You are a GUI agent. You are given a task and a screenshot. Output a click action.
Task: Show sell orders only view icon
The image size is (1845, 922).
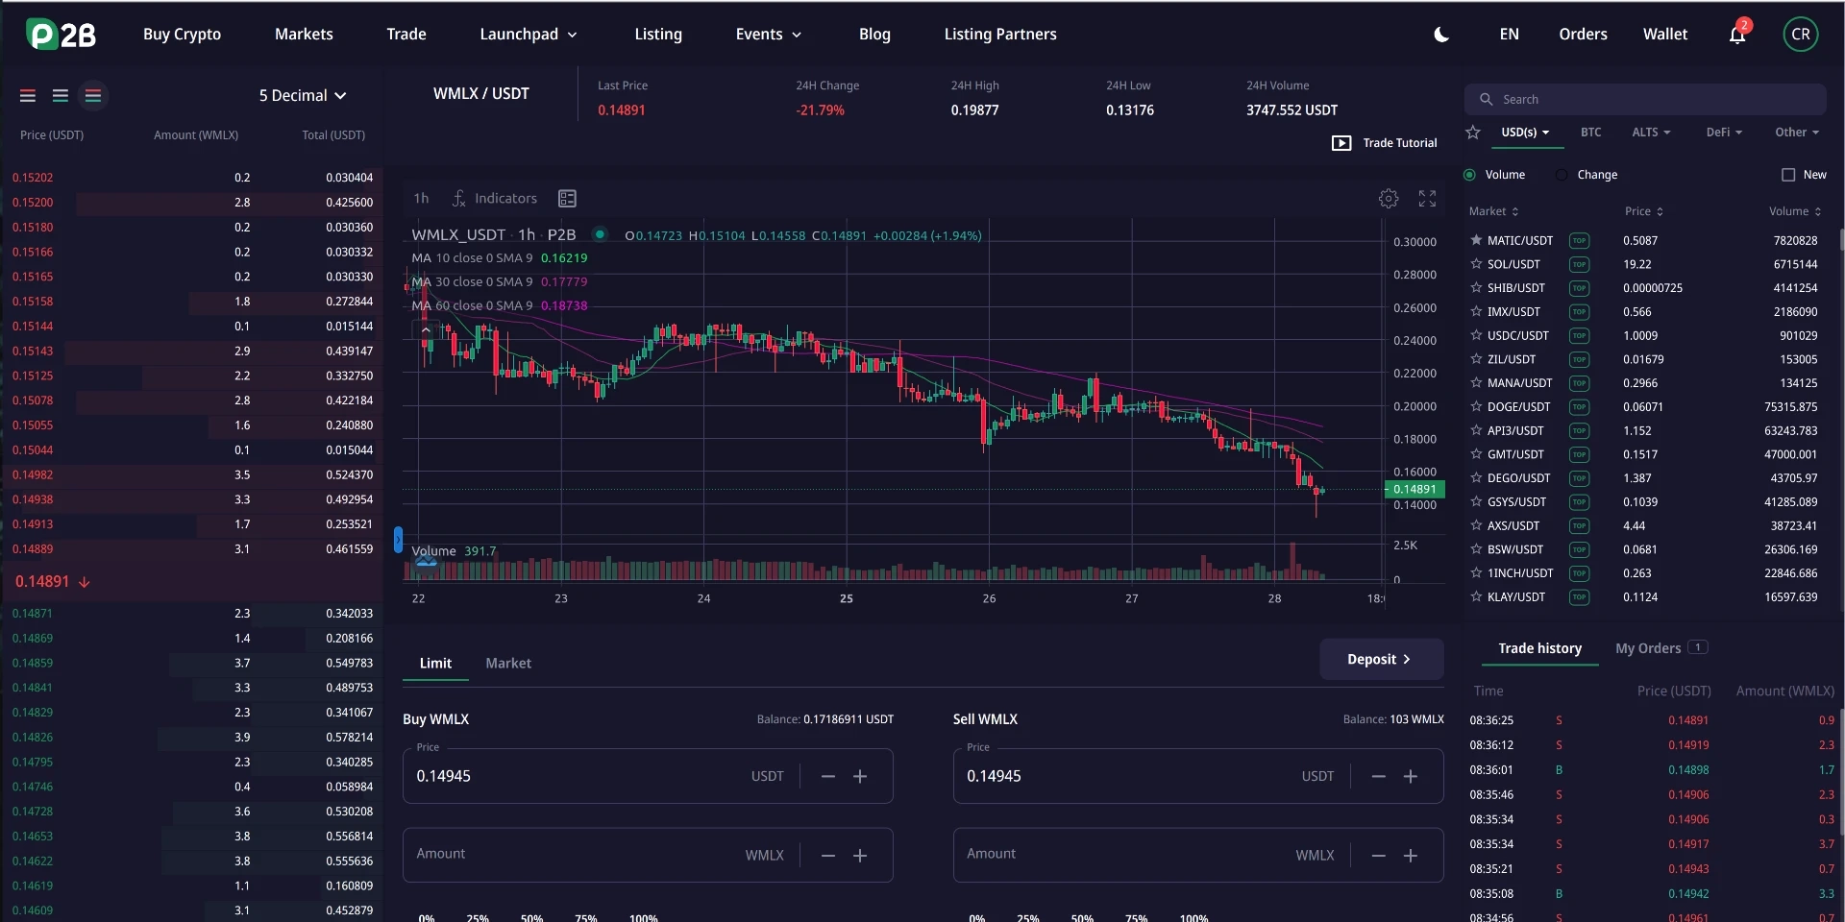[28, 95]
